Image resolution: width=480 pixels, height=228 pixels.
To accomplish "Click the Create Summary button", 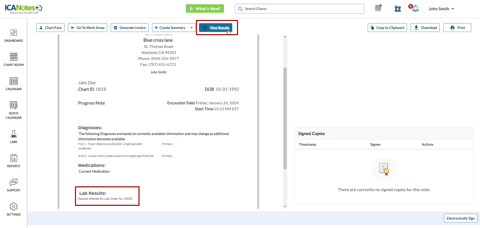I will tap(170, 28).
